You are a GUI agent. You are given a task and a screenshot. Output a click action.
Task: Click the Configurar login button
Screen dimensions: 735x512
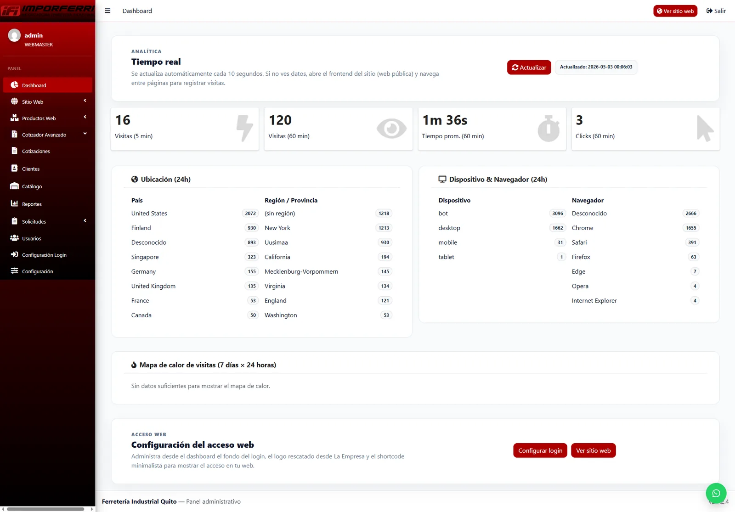(x=540, y=450)
